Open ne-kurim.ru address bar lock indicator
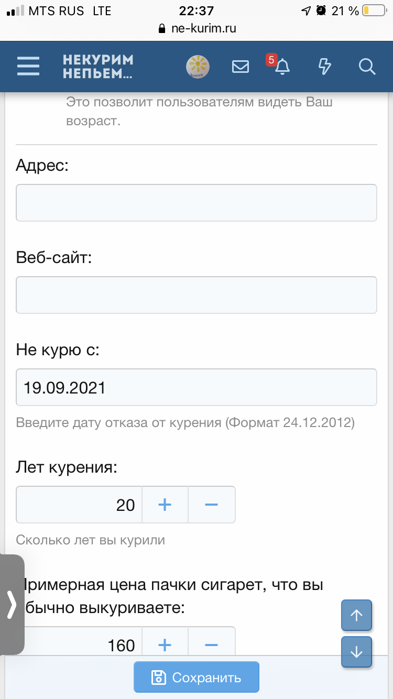The width and height of the screenshot is (393, 699). [162, 29]
